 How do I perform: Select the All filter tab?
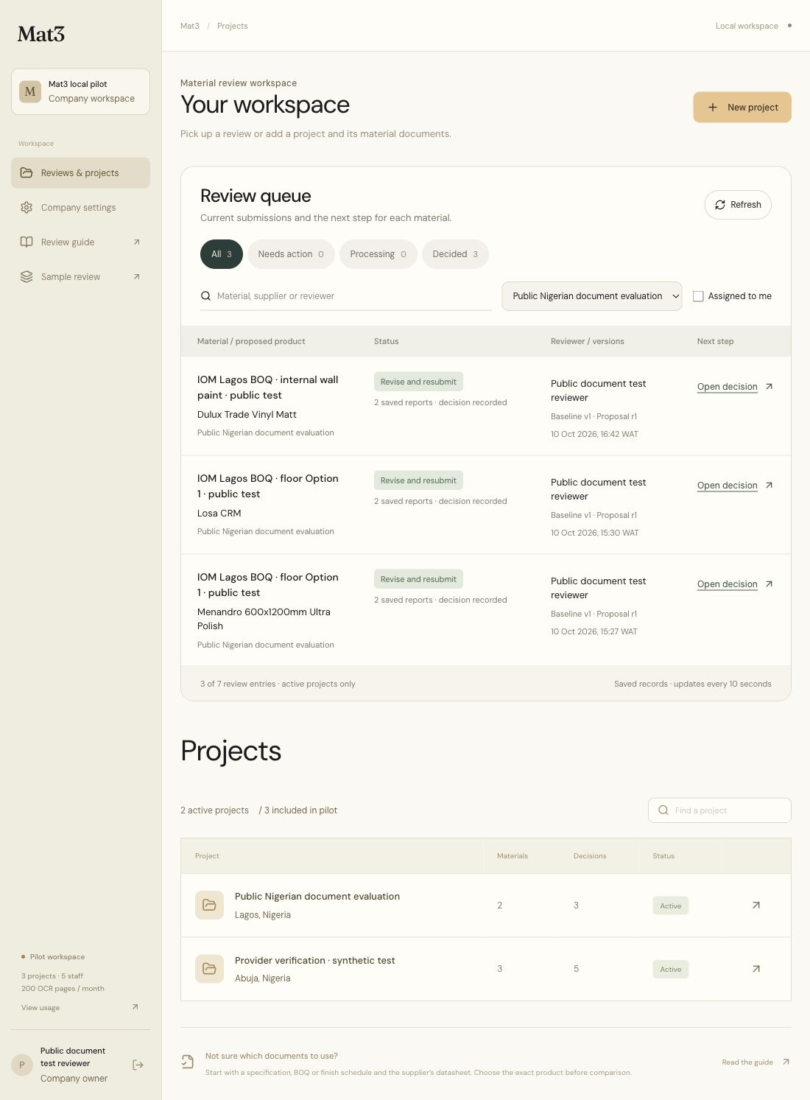click(222, 254)
